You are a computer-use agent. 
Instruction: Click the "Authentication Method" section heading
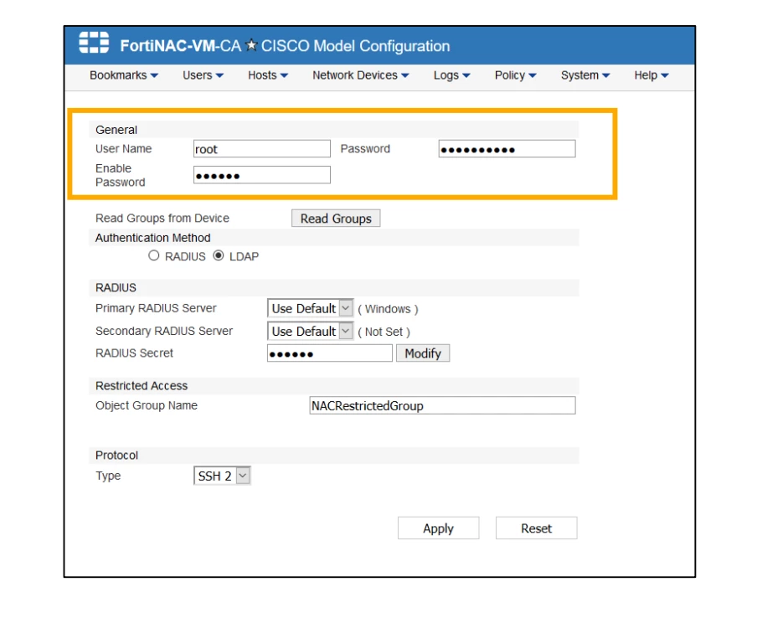point(153,238)
